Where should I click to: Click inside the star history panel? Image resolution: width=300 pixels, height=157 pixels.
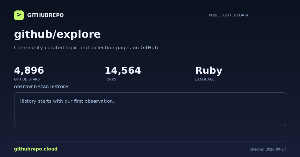[x=150, y=109]
